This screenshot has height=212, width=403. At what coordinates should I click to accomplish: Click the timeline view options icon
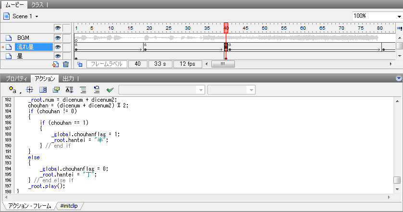click(x=399, y=28)
